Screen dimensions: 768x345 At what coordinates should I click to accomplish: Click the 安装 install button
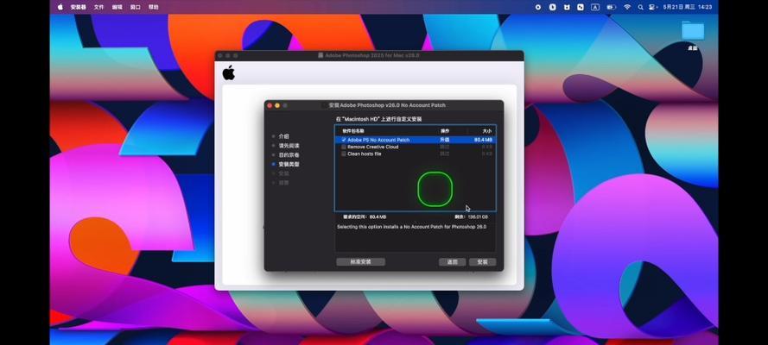click(481, 261)
